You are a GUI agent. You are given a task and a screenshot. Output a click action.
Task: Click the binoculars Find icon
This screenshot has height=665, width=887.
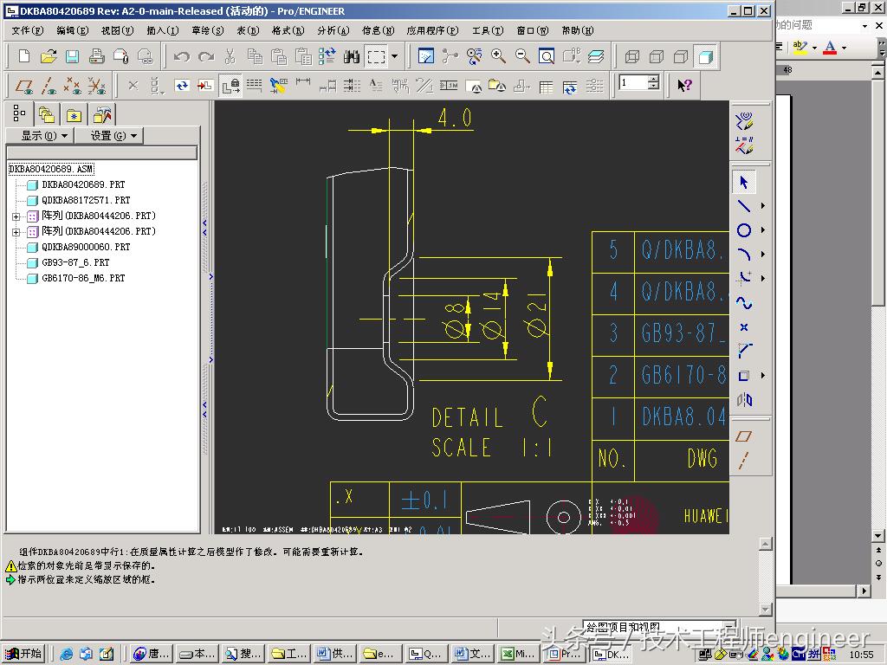coord(351,56)
